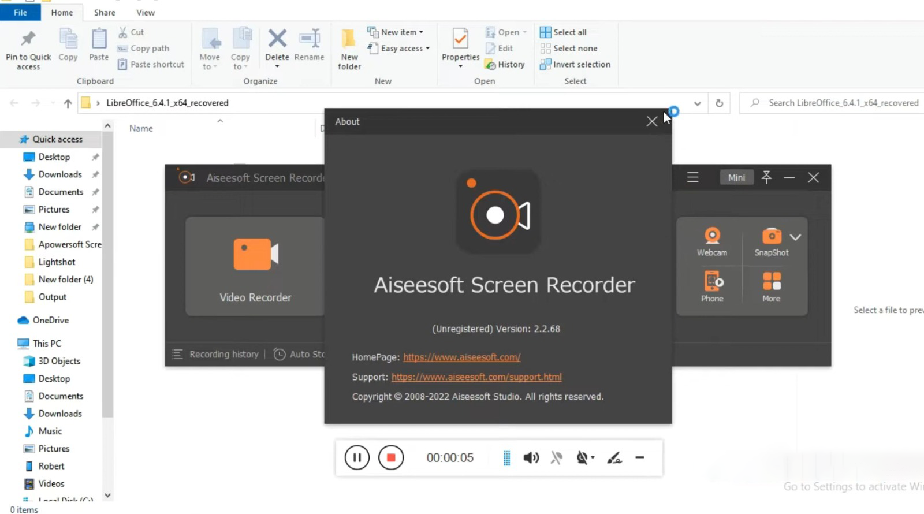Click the address bar path LibreOffice_6.4.1_x64_recovered
The image size is (924, 514).
pyautogui.click(x=167, y=103)
